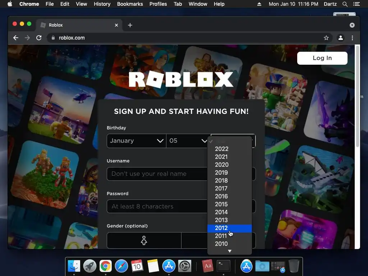Choose 2014 in the year list
The width and height of the screenshot is (368, 276).
pos(230,212)
